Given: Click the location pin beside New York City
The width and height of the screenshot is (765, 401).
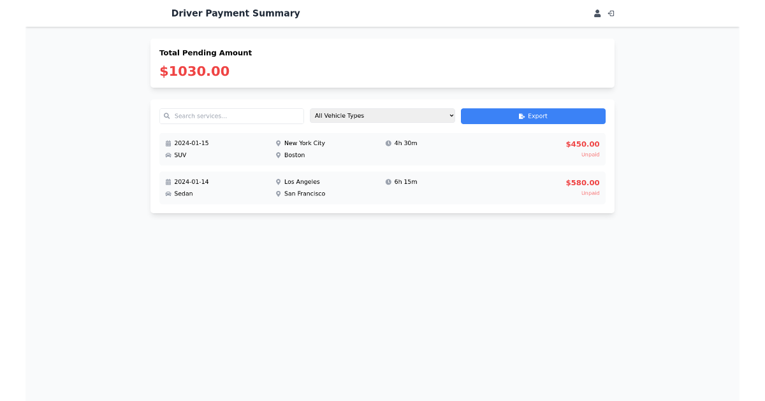Looking at the screenshot, I should [x=278, y=143].
